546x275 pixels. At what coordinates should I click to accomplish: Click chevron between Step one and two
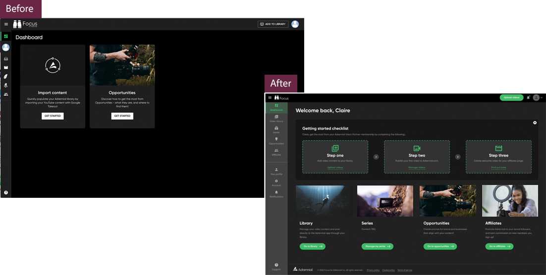(376, 157)
